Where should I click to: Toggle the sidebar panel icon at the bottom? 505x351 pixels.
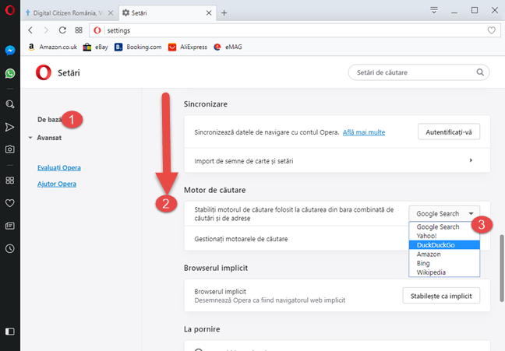click(10, 332)
